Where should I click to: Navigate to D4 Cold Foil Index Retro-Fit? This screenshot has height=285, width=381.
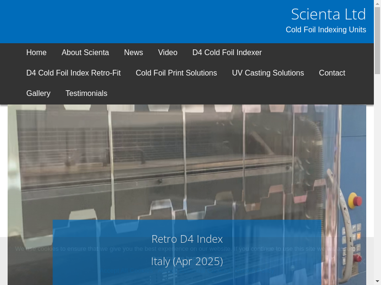click(73, 73)
